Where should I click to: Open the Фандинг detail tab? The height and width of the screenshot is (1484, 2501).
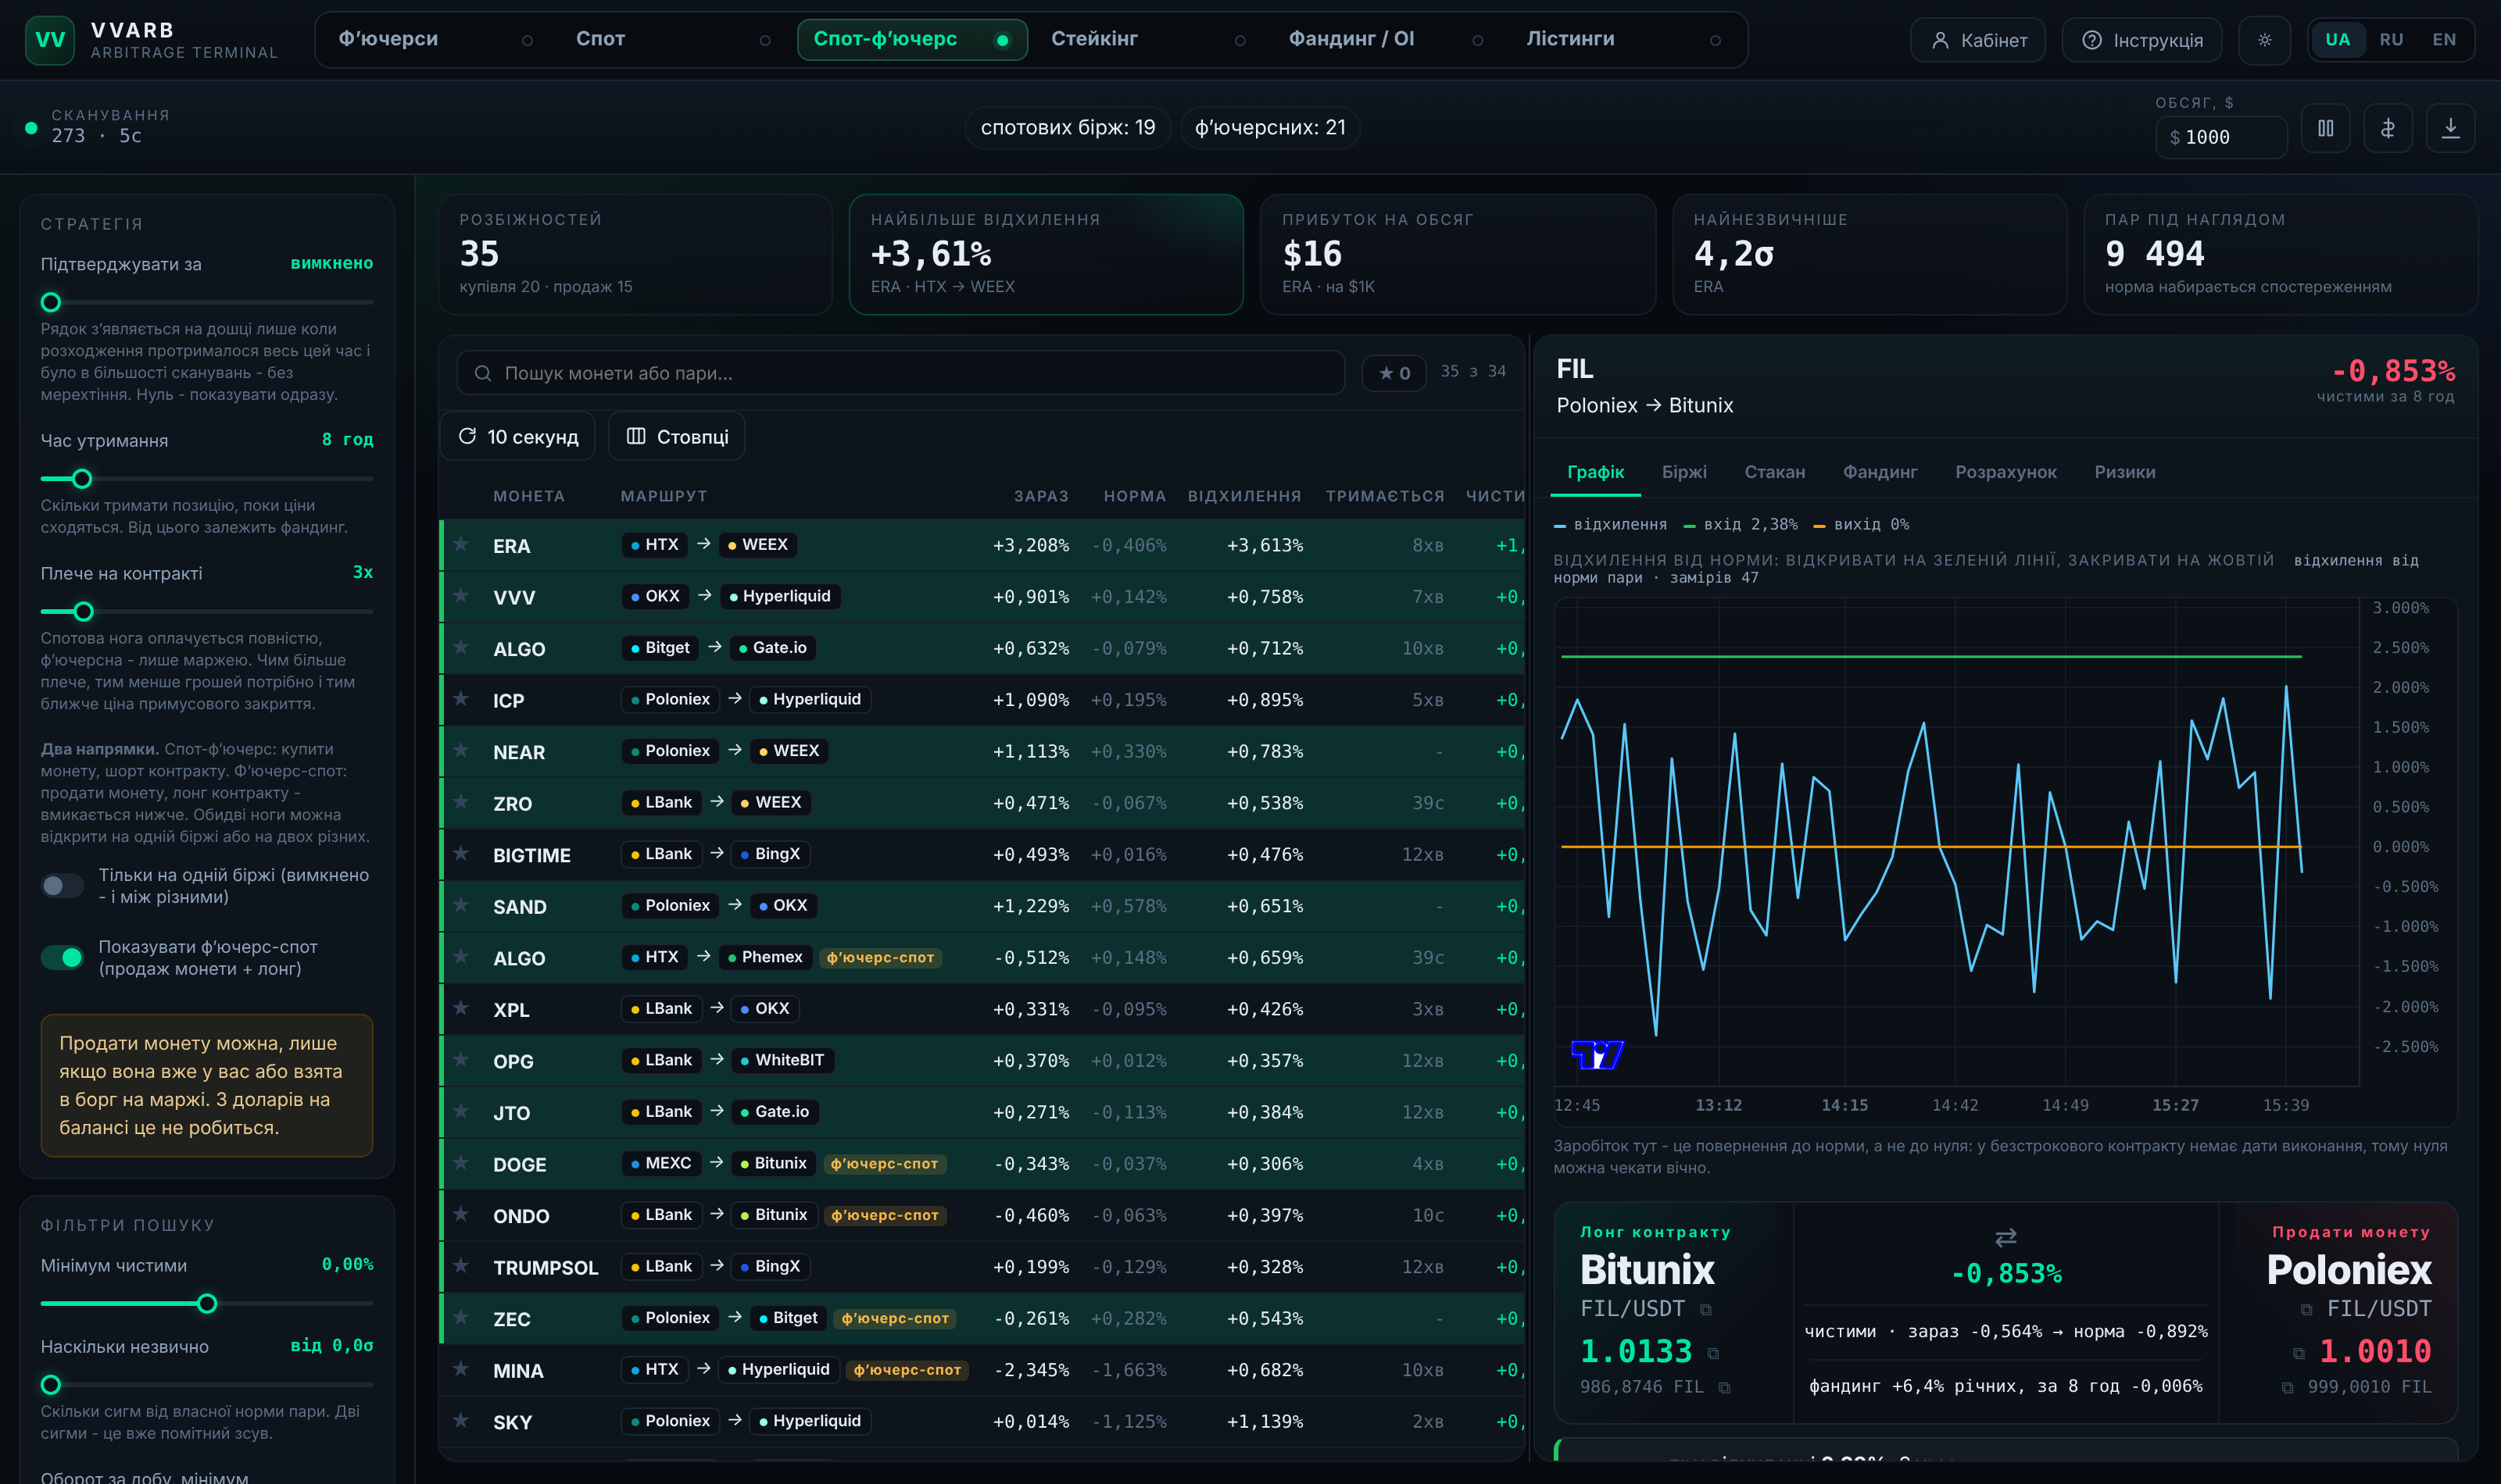pos(1880,472)
